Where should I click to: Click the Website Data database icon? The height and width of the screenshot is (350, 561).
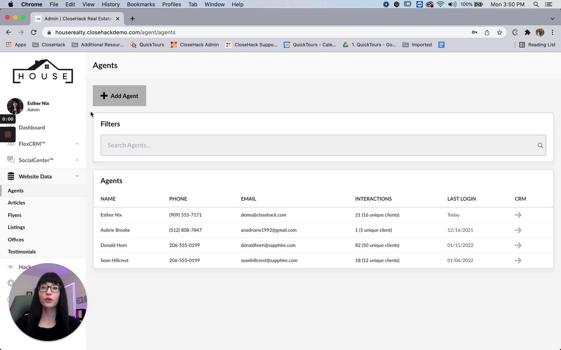click(11, 176)
